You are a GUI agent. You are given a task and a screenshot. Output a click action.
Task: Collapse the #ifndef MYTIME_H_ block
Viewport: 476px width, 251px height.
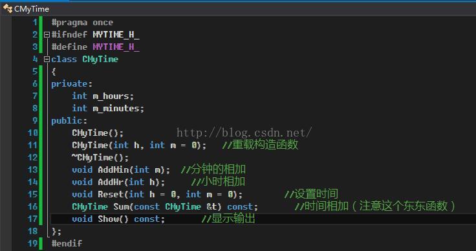click(x=47, y=34)
